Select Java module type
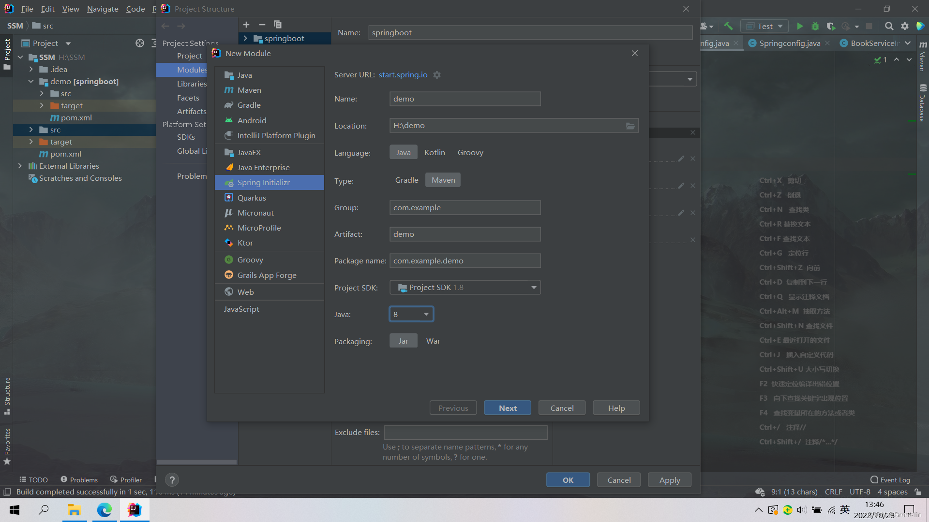929x522 pixels. pyautogui.click(x=269, y=75)
